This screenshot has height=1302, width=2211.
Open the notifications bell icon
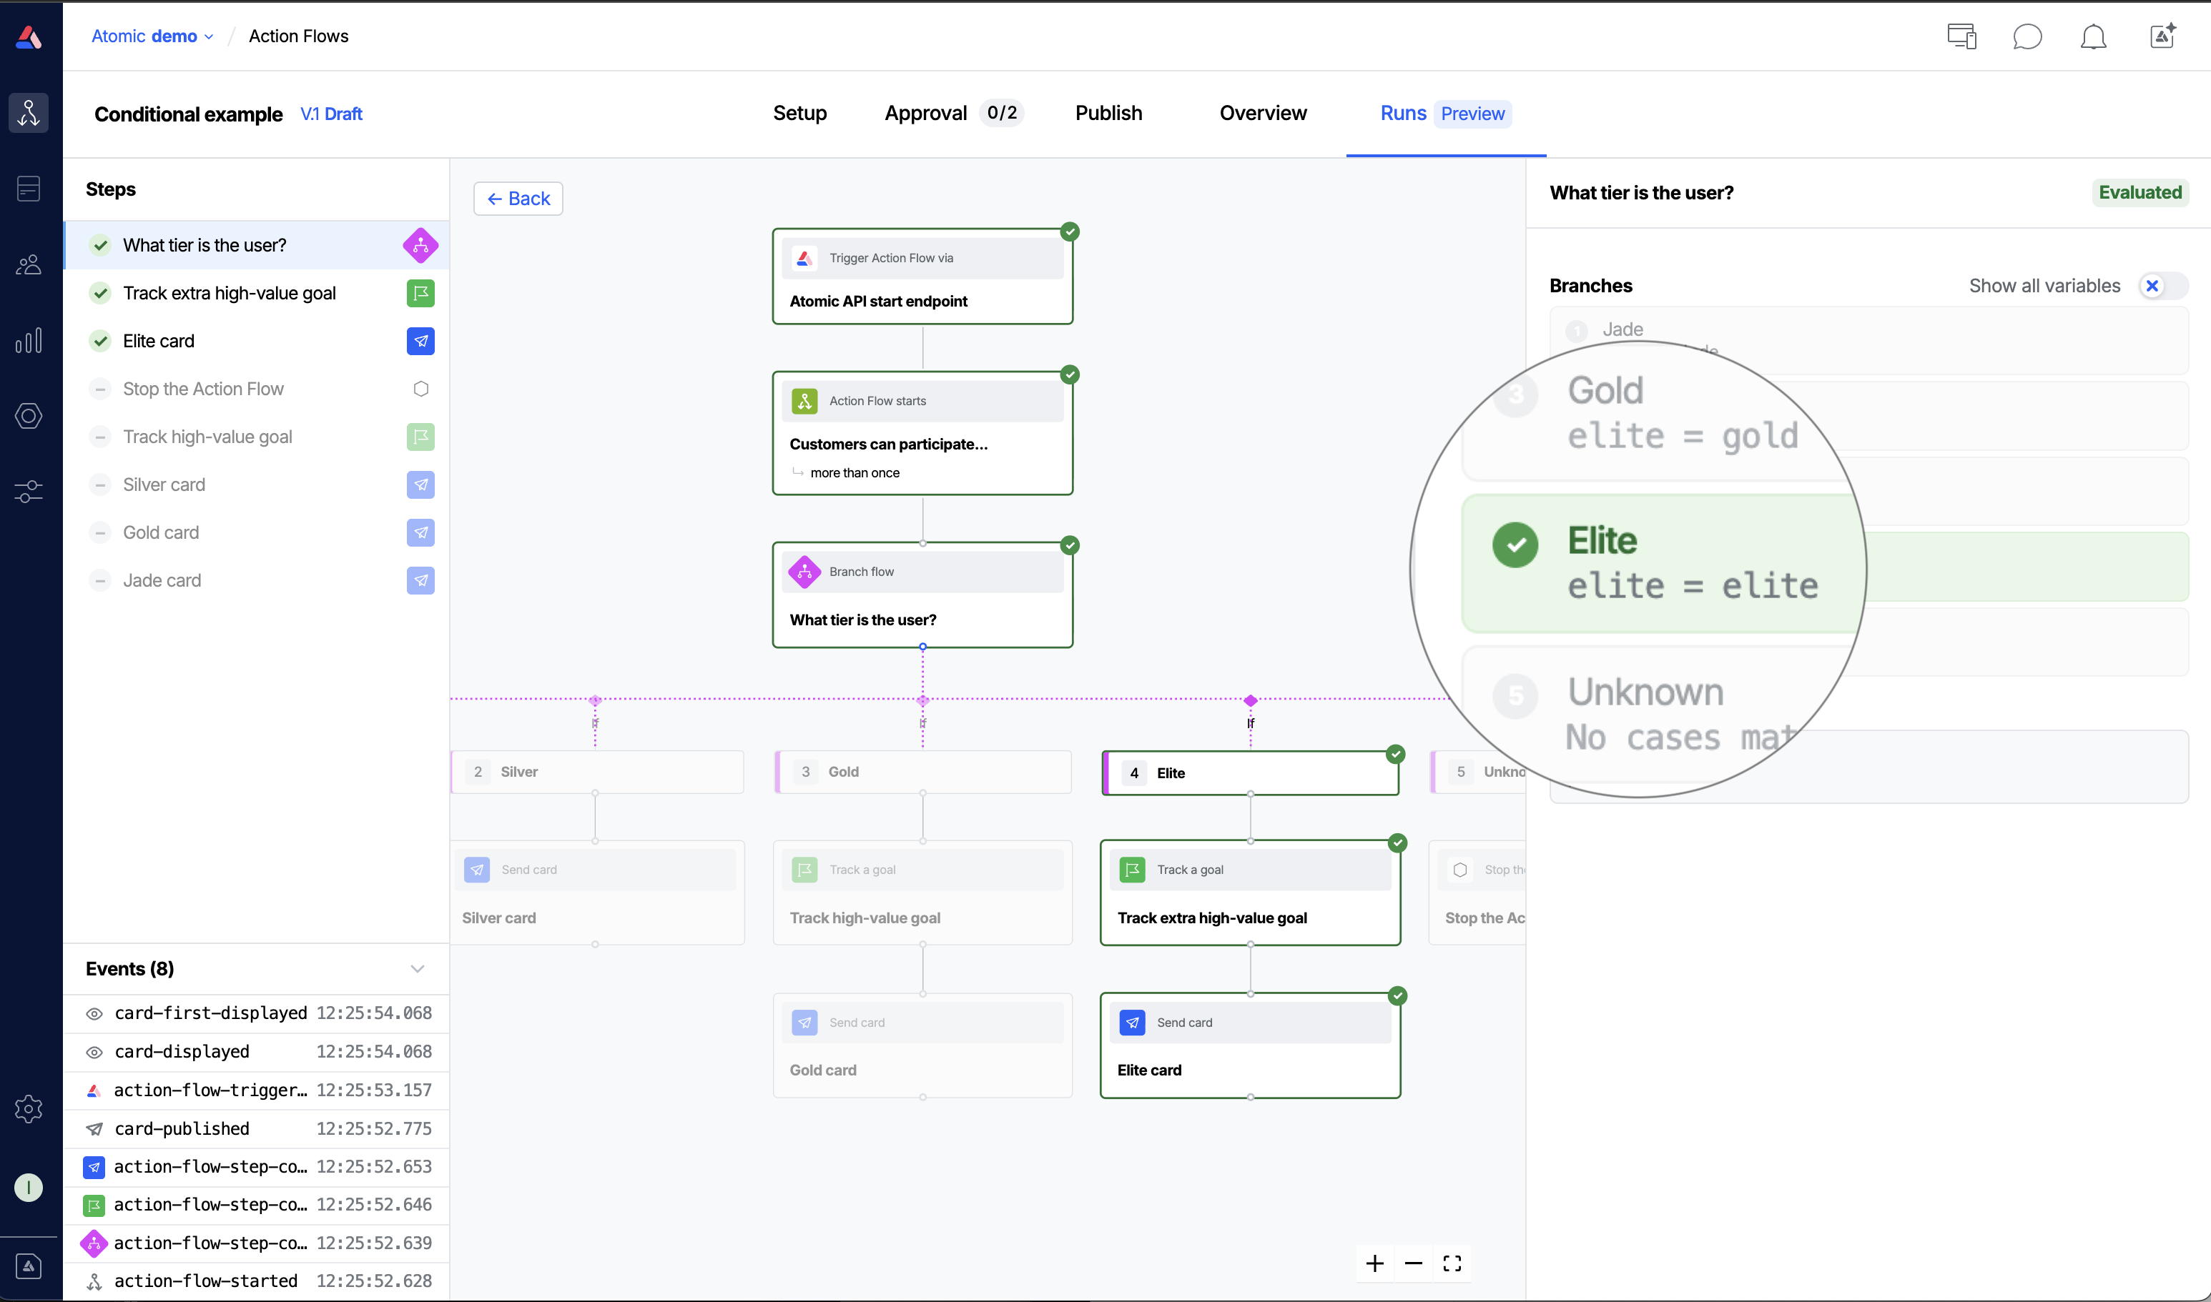[x=2092, y=37]
